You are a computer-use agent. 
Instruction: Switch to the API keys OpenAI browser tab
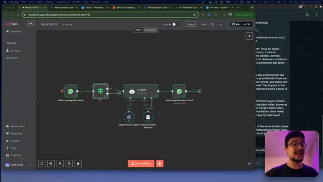[x=219, y=8]
